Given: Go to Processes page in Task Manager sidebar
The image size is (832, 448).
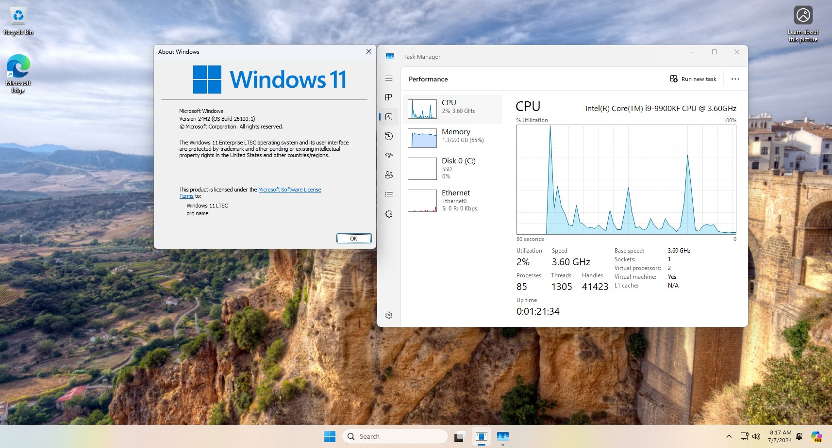Looking at the screenshot, I should tap(389, 97).
